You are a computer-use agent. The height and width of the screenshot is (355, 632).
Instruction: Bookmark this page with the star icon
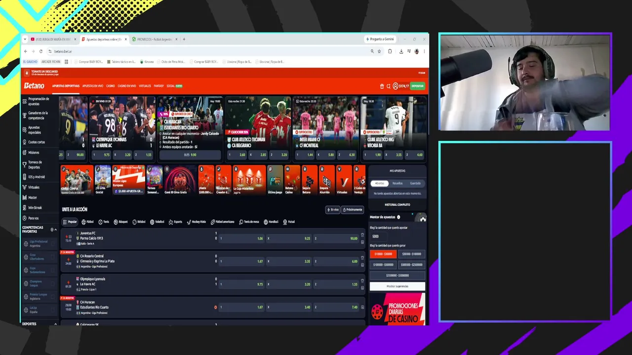pyautogui.click(x=379, y=51)
